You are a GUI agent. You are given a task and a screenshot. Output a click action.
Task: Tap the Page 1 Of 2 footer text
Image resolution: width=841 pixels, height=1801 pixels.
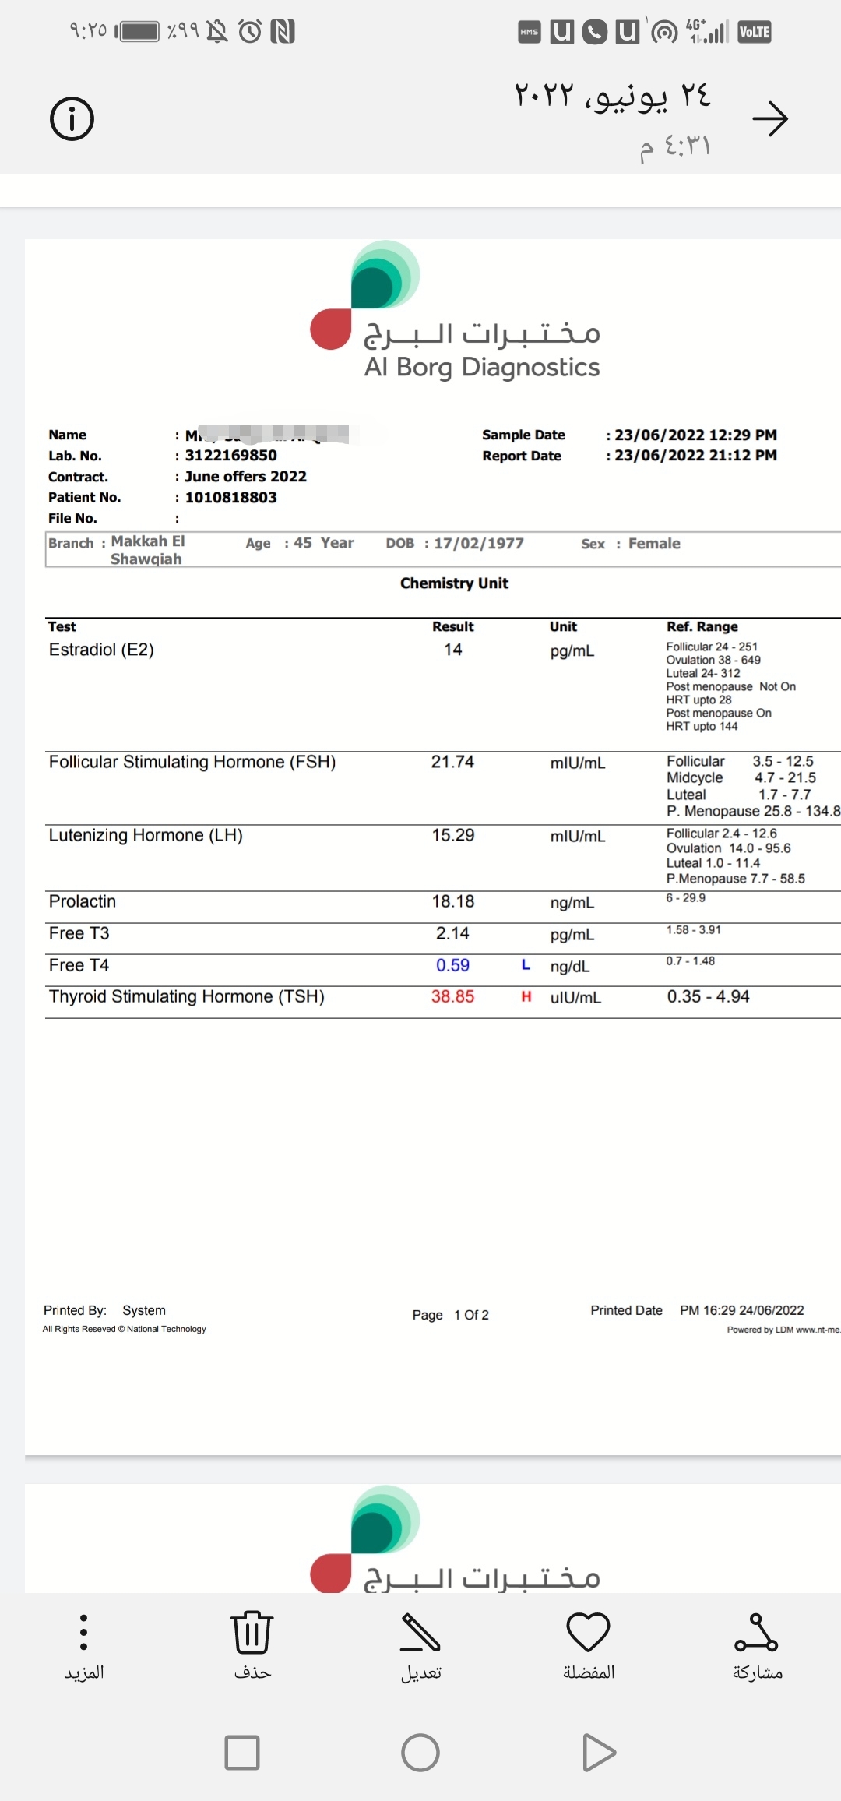point(451,1315)
